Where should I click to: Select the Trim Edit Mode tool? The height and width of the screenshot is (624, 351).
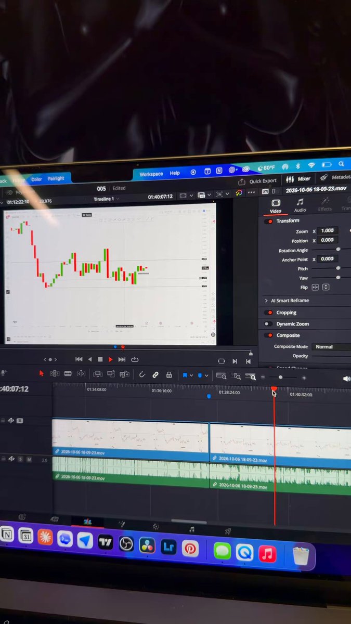[x=55, y=373]
